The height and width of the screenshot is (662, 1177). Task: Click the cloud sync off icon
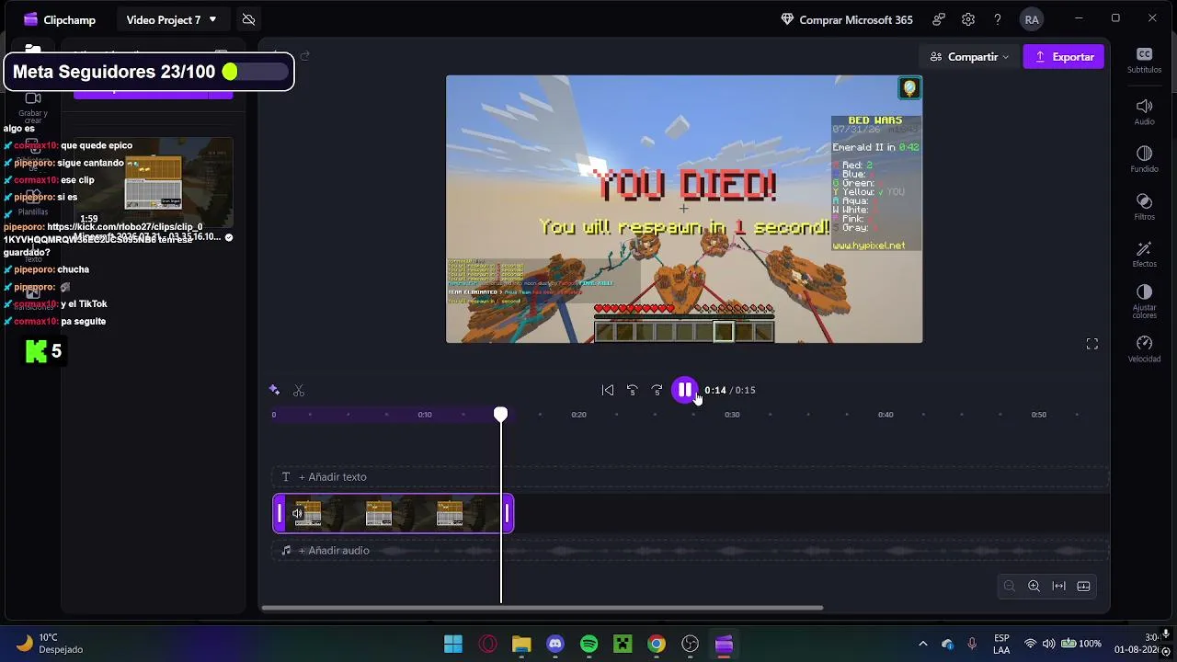point(248,19)
